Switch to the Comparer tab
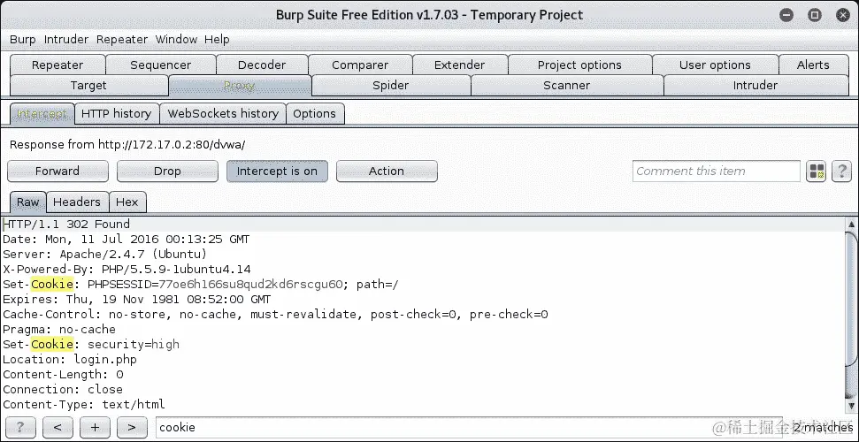Viewport: 859px width, 442px height. click(x=360, y=65)
